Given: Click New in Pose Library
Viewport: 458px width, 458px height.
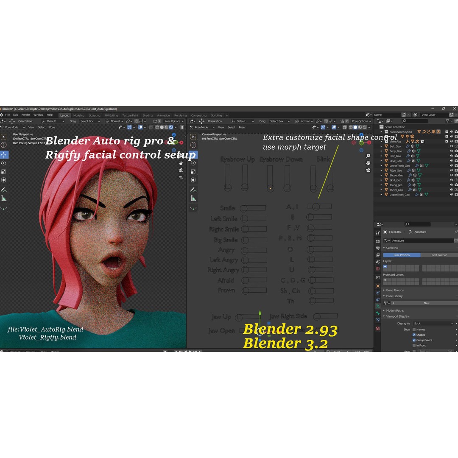Looking at the screenshot, I should point(427,303).
